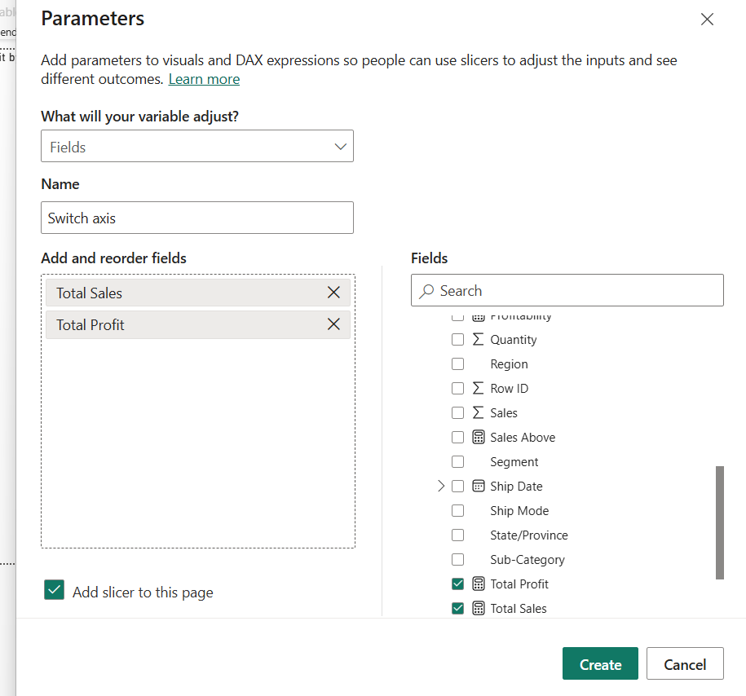746x696 pixels.
Task: Click the sigma icon next to Quantity
Action: (479, 340)
